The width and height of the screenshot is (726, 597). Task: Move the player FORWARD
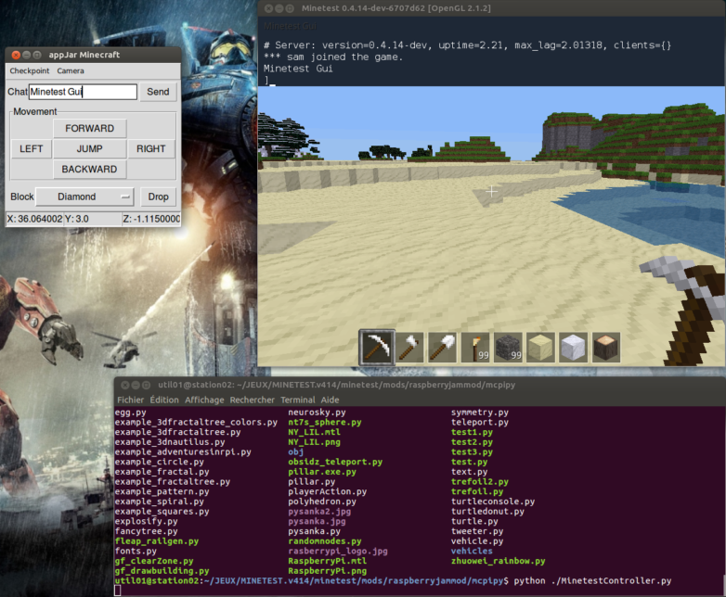[89, 128]
